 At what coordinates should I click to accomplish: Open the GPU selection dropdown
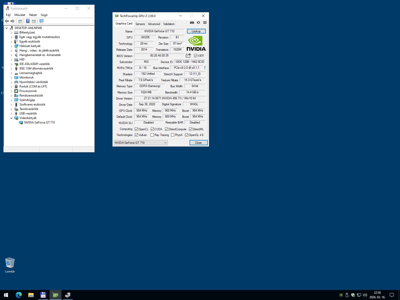point(141,143)
